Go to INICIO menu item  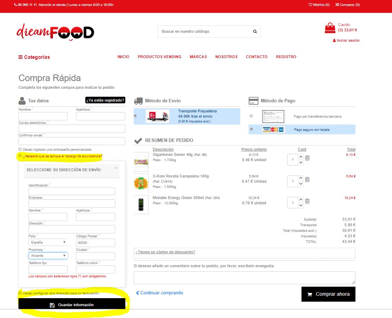123,57
